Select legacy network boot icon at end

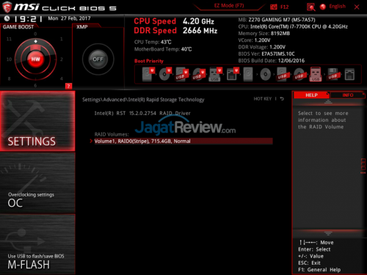(x=349, y=74)
